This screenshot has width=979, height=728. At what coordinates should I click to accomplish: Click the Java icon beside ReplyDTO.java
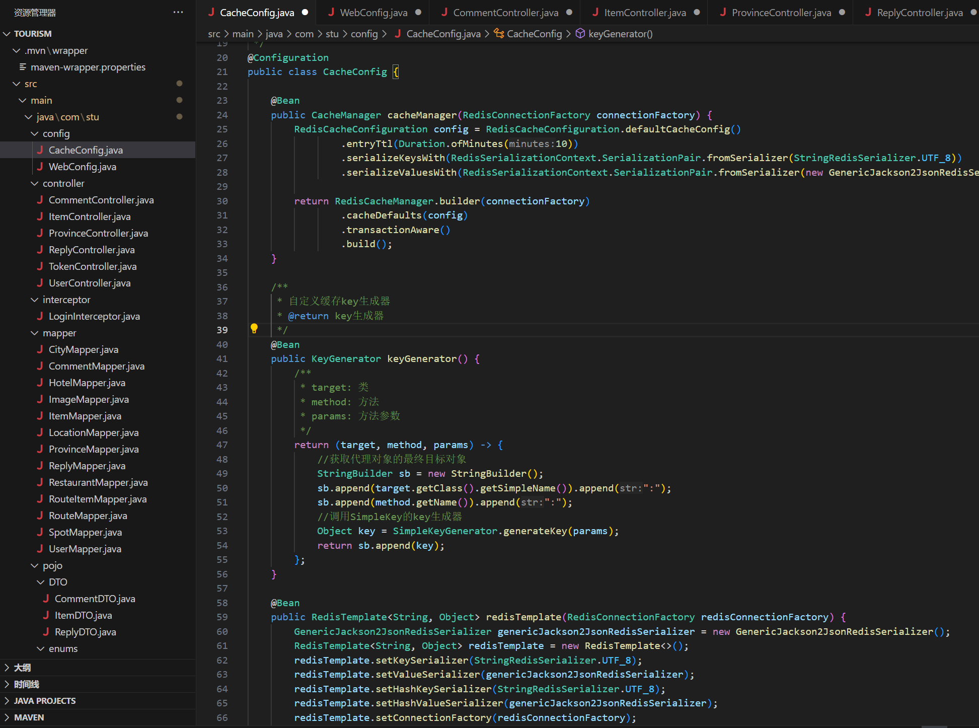click(46, 631)
